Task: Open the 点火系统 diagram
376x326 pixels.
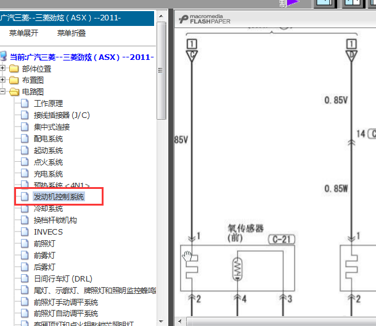Action: [48, 162]
